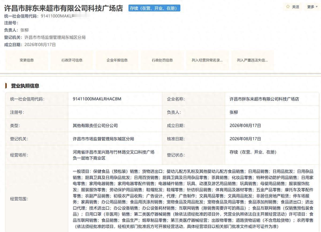Screen dimensions: 321x232
Task: Click the 登记状态 label in the table
Action: coord(176,155)
